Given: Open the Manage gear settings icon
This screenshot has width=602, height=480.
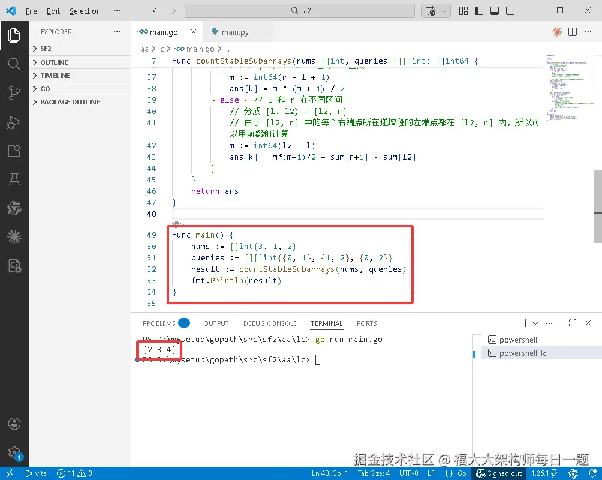Looking at the screenshot, I should click(14, 452).
